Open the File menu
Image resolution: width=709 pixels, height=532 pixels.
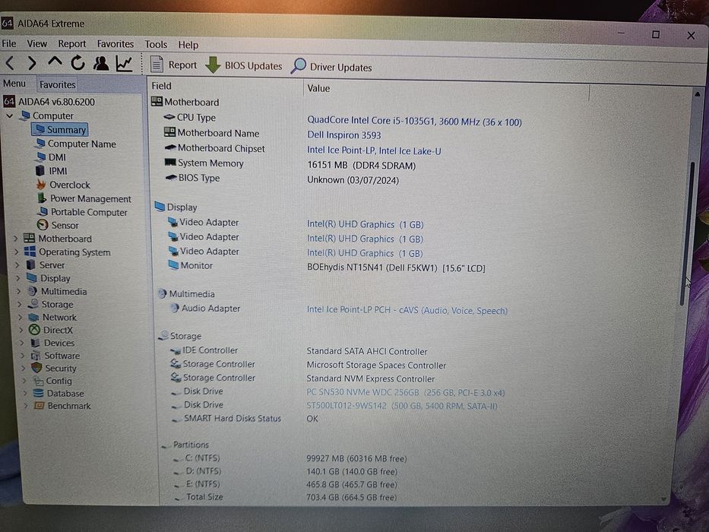click(9, 43)
